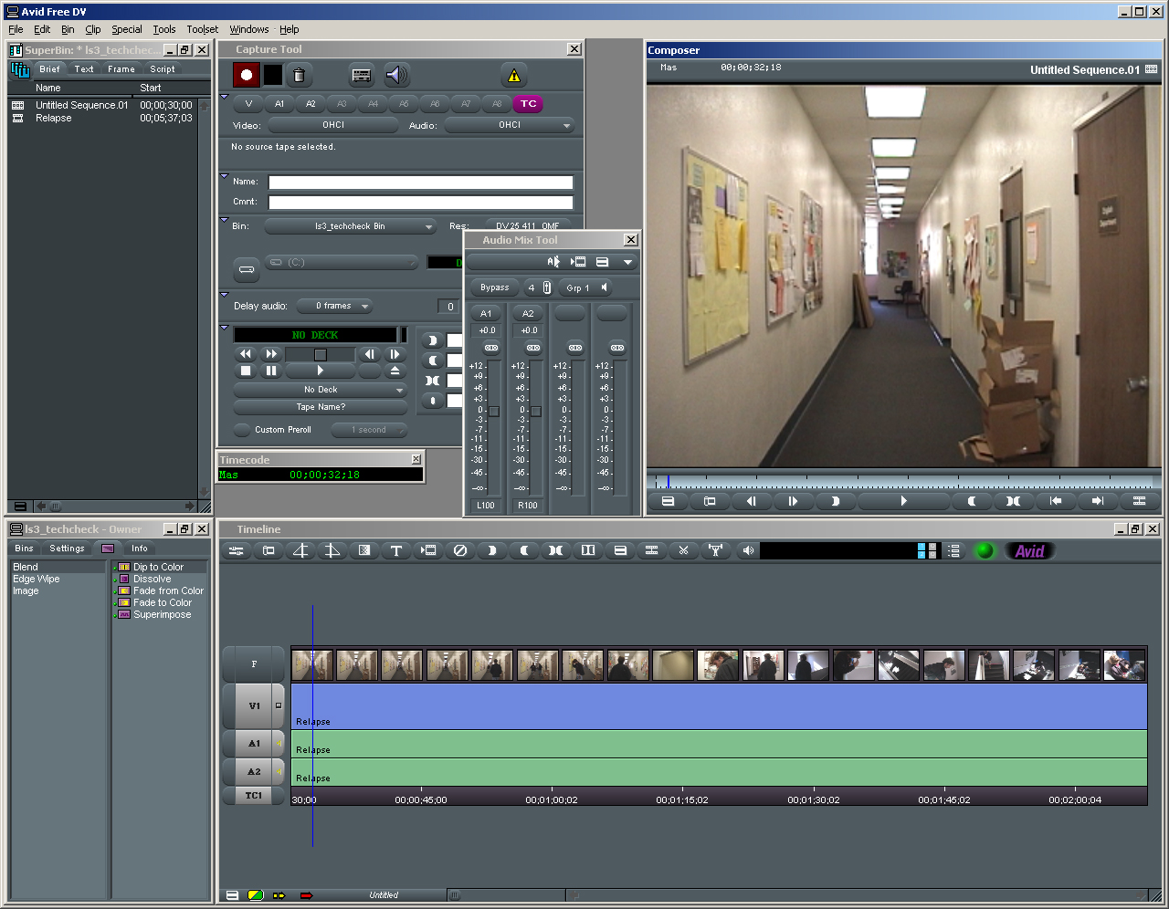This screenshot has height=909, width=1169.
Task: Click the warning triangle icon in Capture Tool
Action: [513, 76]
